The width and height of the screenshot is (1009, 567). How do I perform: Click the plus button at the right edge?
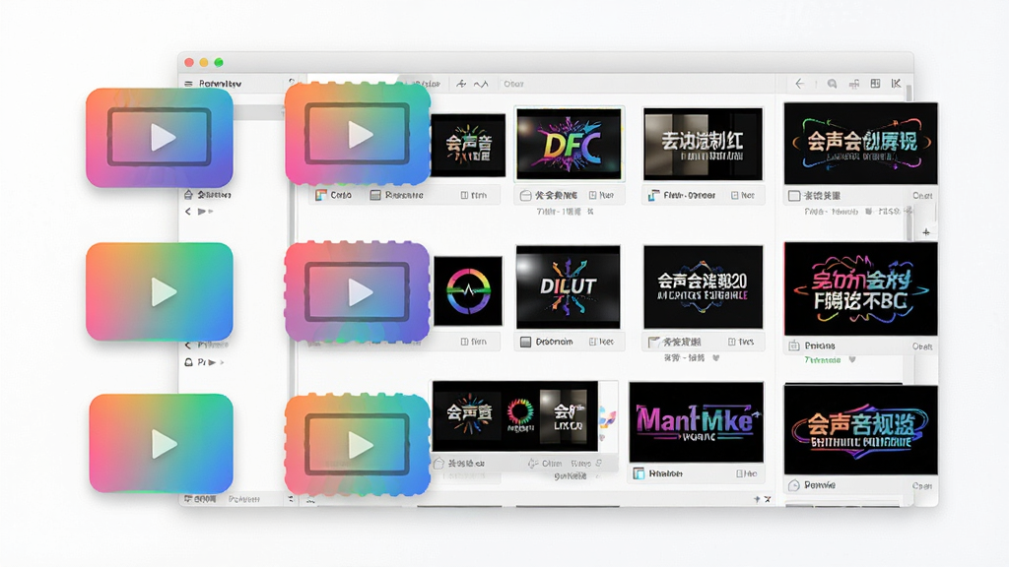(x=926, y=232)
